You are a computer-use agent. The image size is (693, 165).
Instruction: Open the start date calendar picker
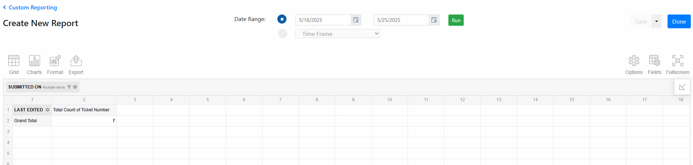tap(356, 20)
